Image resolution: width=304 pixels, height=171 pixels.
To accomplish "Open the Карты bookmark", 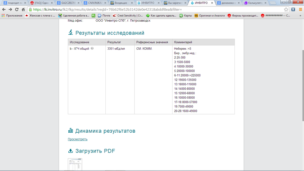I will click(186, 15).
